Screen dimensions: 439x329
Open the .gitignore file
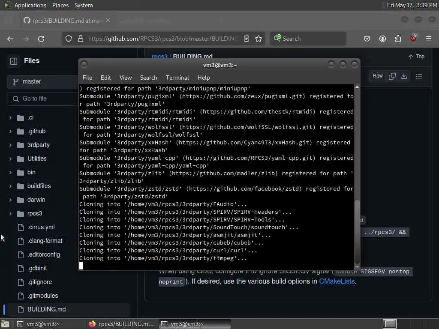pyautogui.click(x=39, y=282)
